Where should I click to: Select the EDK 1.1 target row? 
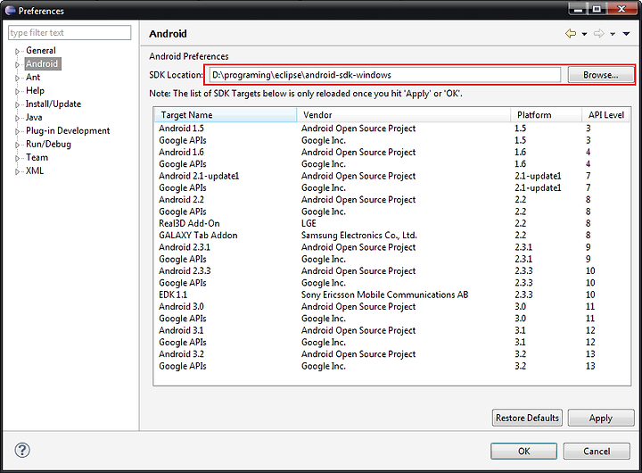[392, 295]
